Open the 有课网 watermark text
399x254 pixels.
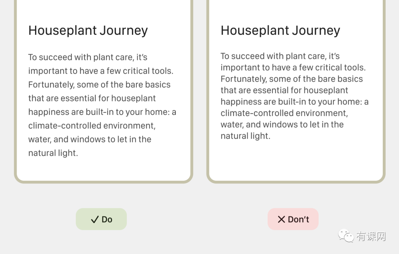(371, 236)
